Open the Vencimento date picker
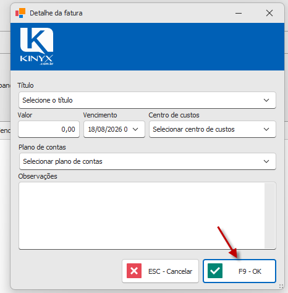Viewport: 288px width, 293px height. (135, 129)
